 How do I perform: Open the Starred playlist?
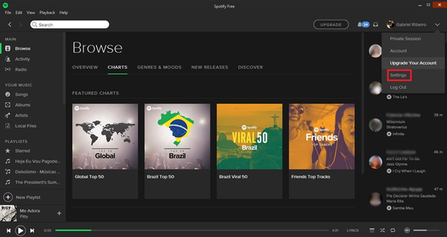coord(22,151)
